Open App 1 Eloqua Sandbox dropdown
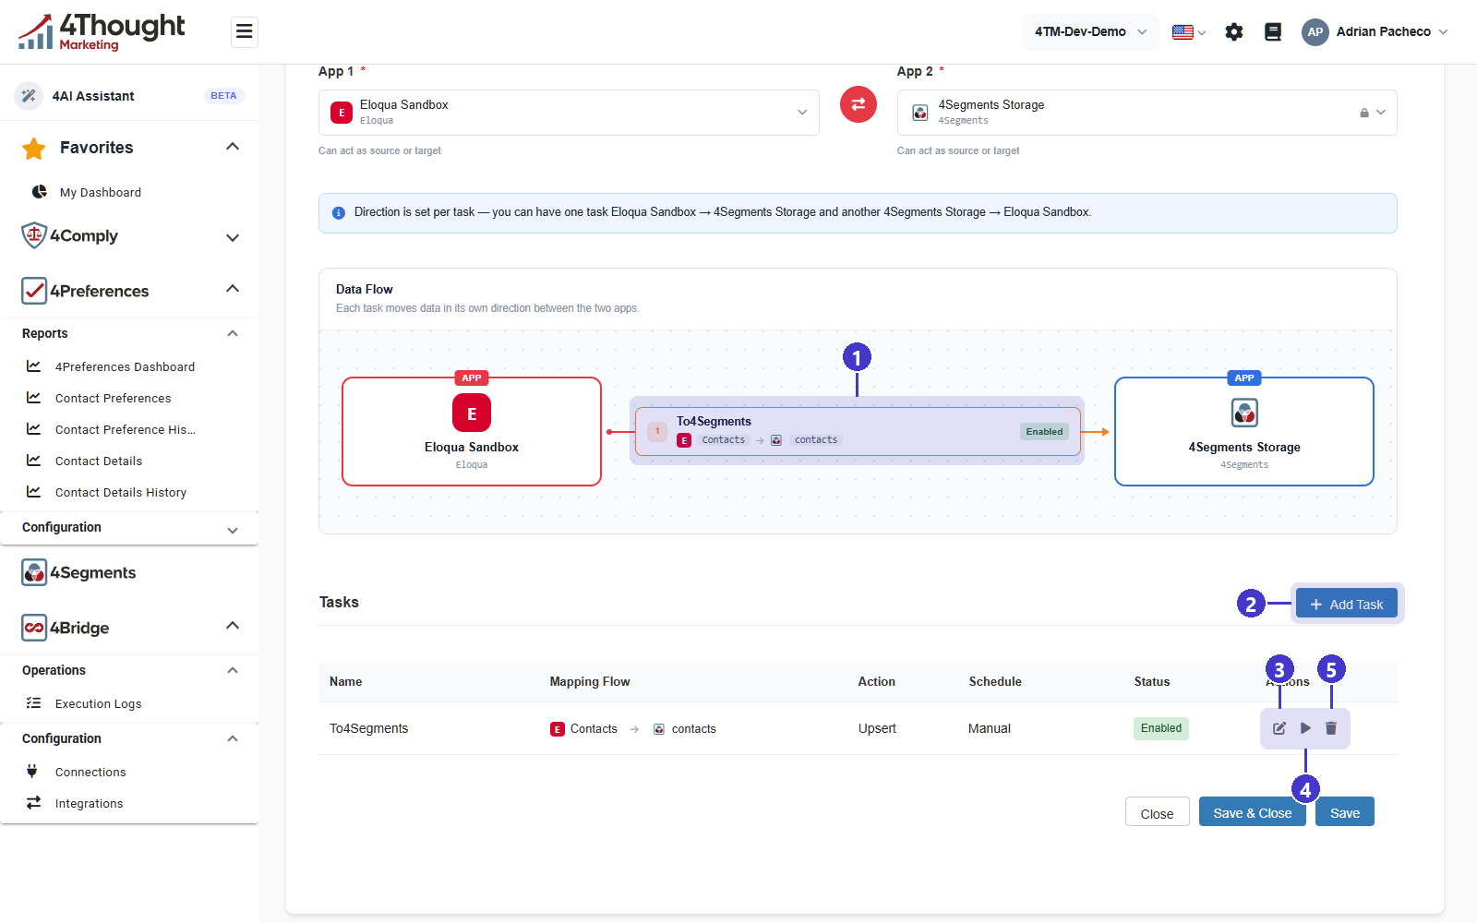Viewport: 1477px width, 923px height. click(569, 113)
